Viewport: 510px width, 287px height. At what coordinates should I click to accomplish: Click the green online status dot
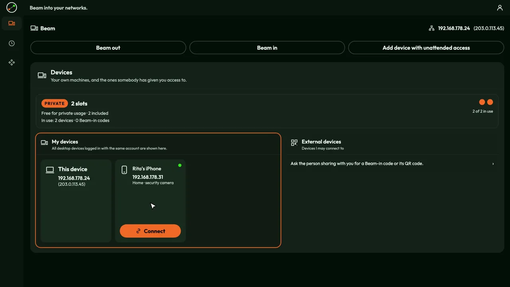coord(180,165)
